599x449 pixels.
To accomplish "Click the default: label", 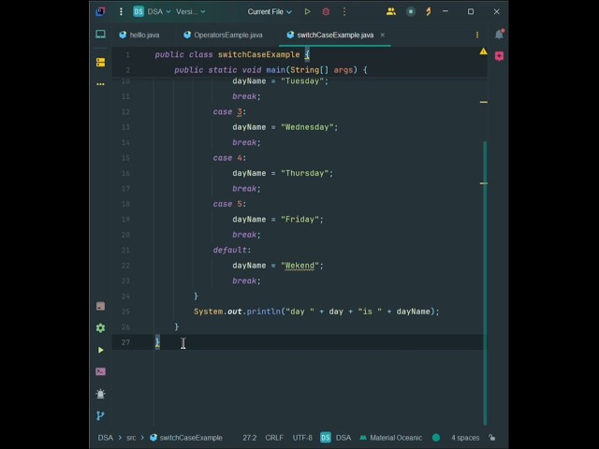I will coord(232,250).
